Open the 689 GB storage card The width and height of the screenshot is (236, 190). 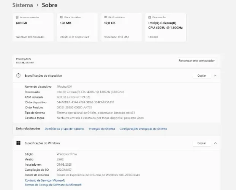click(x=33, y=27)
